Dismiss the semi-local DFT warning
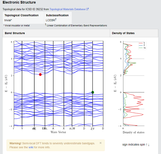The image size is (161, 154). click(100, 143)
